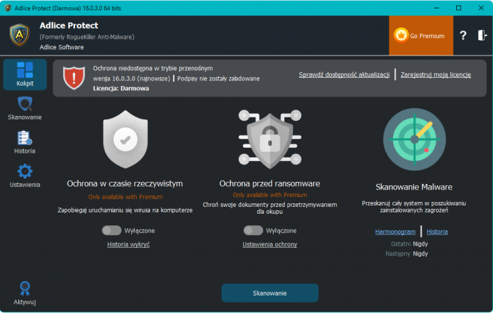
Task: Click the Go Premium button
Action: 421,35
